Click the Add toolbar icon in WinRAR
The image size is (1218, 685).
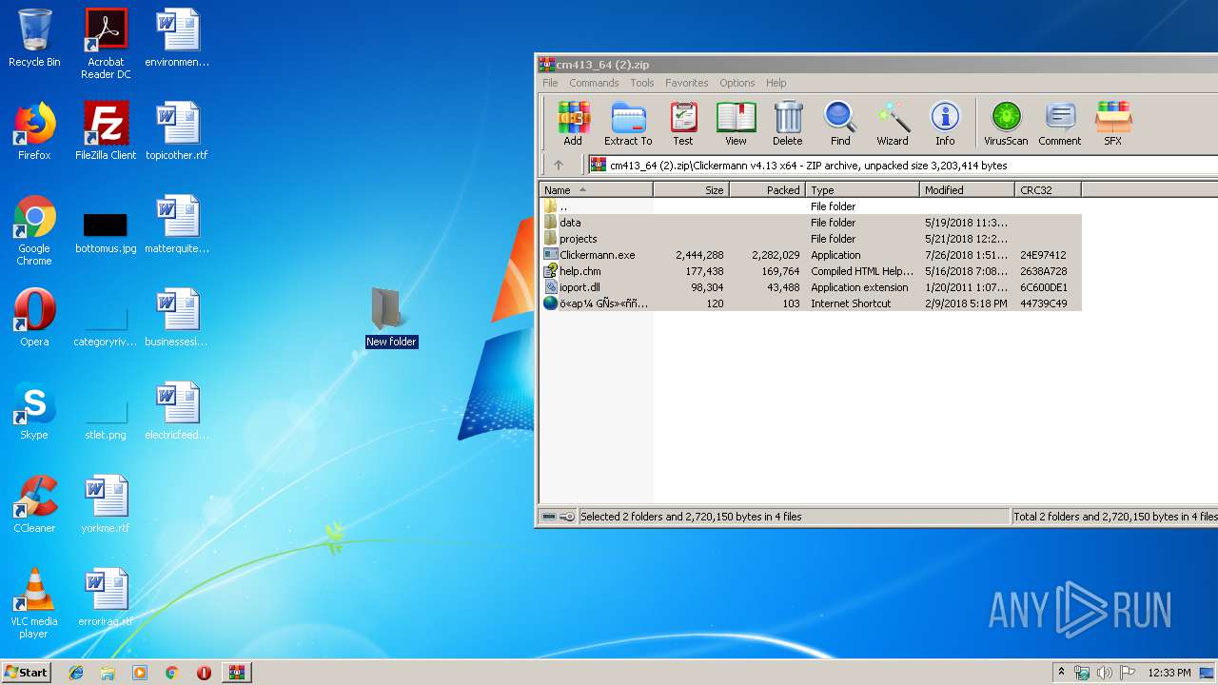573,124
